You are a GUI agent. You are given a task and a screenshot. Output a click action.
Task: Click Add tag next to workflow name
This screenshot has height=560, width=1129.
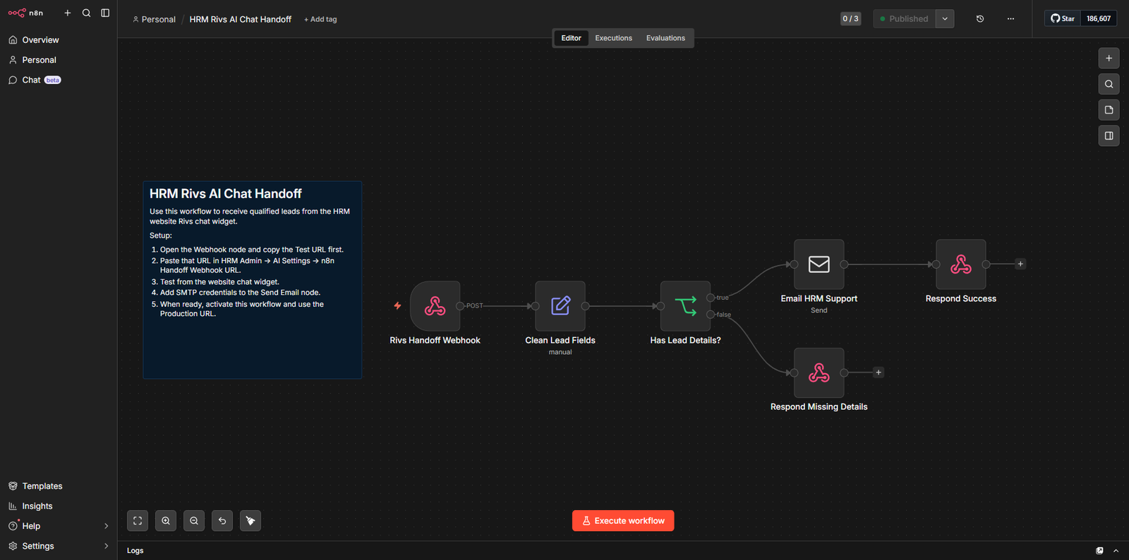pyautogui.click(x=320, y=19)
